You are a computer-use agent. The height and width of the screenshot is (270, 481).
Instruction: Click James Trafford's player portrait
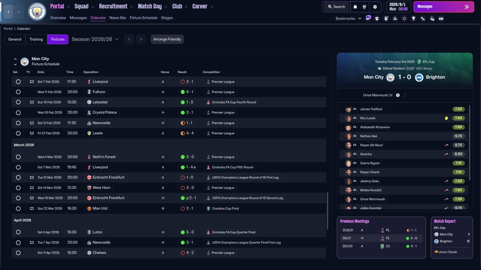(348, 109)
